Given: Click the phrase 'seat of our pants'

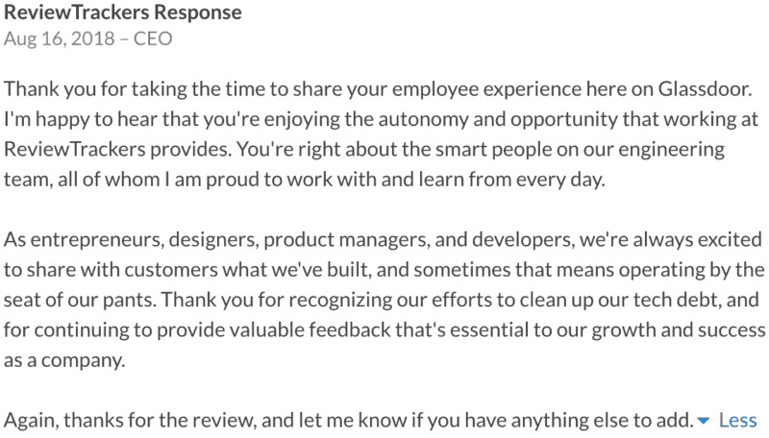Looking at the screenshot, I should tap(81, 300).
